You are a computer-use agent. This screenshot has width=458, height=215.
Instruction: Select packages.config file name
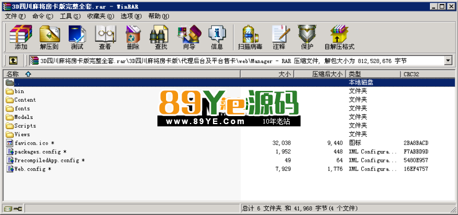click(x=38, y=152)
